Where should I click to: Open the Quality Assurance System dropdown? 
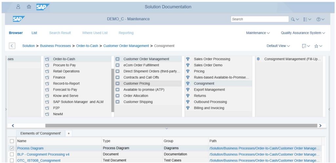coord(303,33)
